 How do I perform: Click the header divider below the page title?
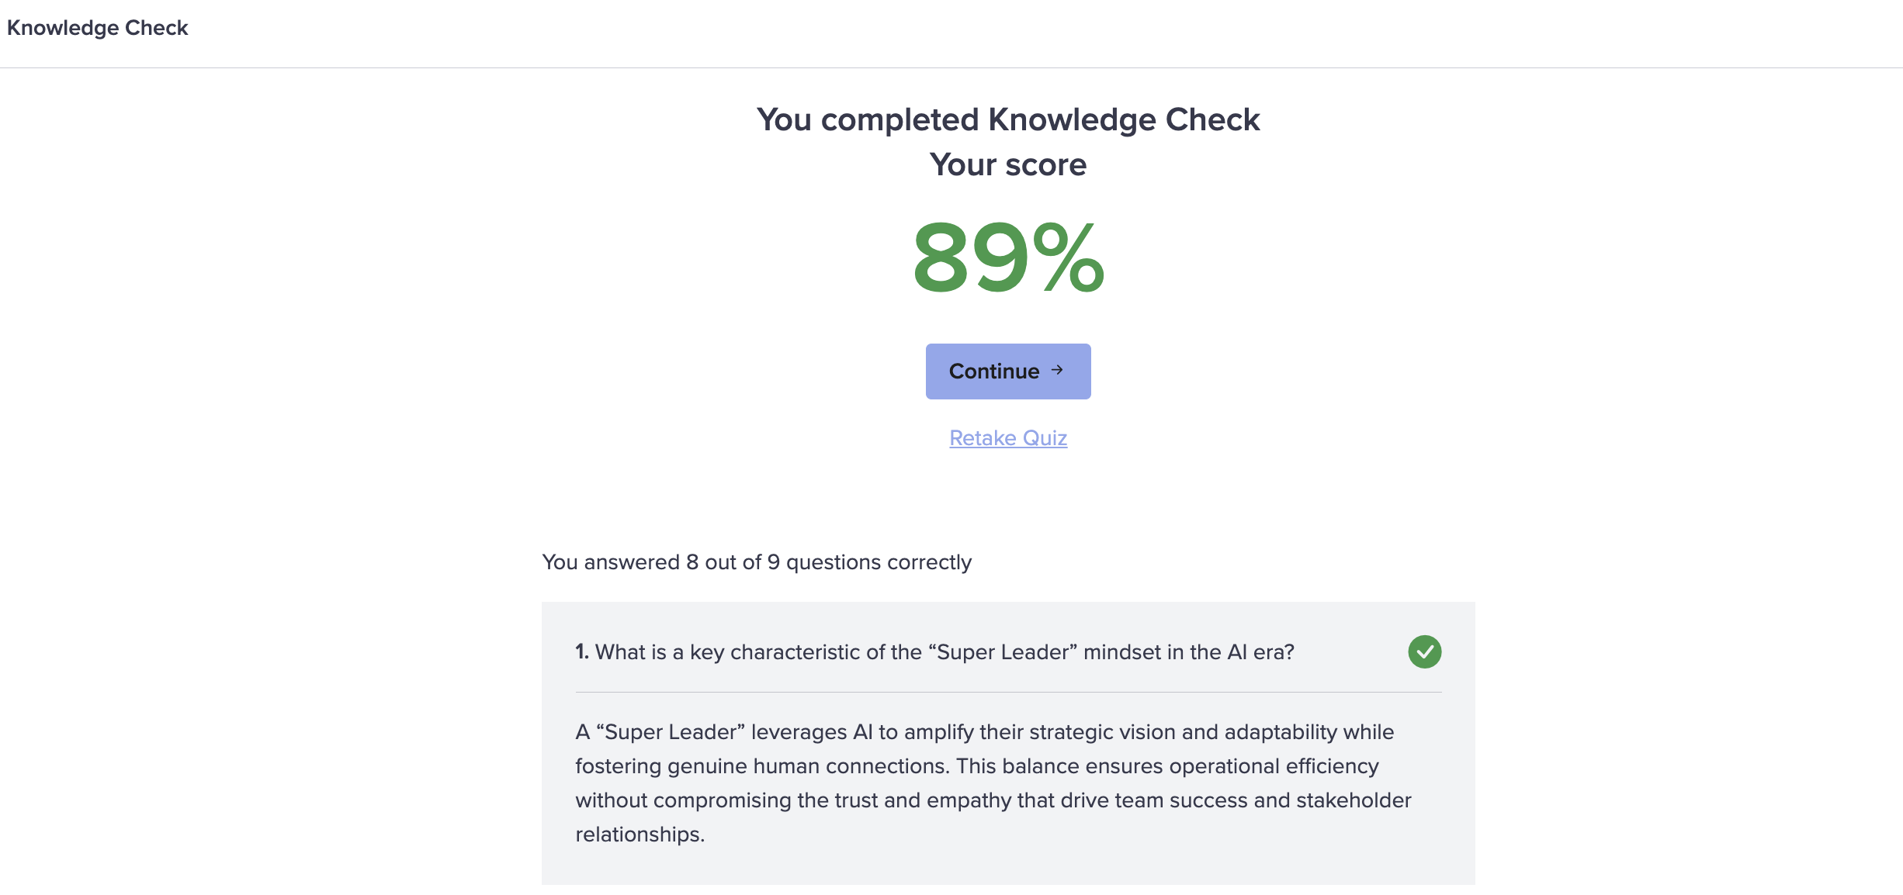click(x=952, y=67)
